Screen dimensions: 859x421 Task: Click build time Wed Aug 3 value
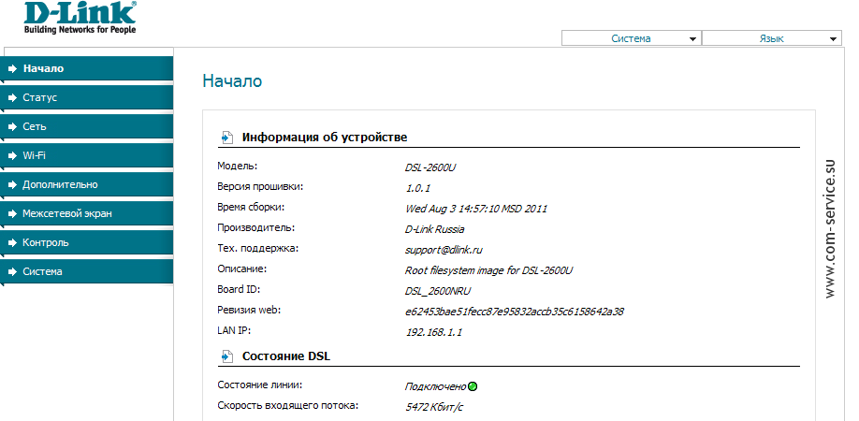(x=476, y=210)
